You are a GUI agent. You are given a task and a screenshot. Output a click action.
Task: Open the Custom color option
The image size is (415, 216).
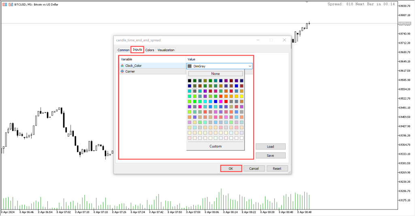coord(216,146)
